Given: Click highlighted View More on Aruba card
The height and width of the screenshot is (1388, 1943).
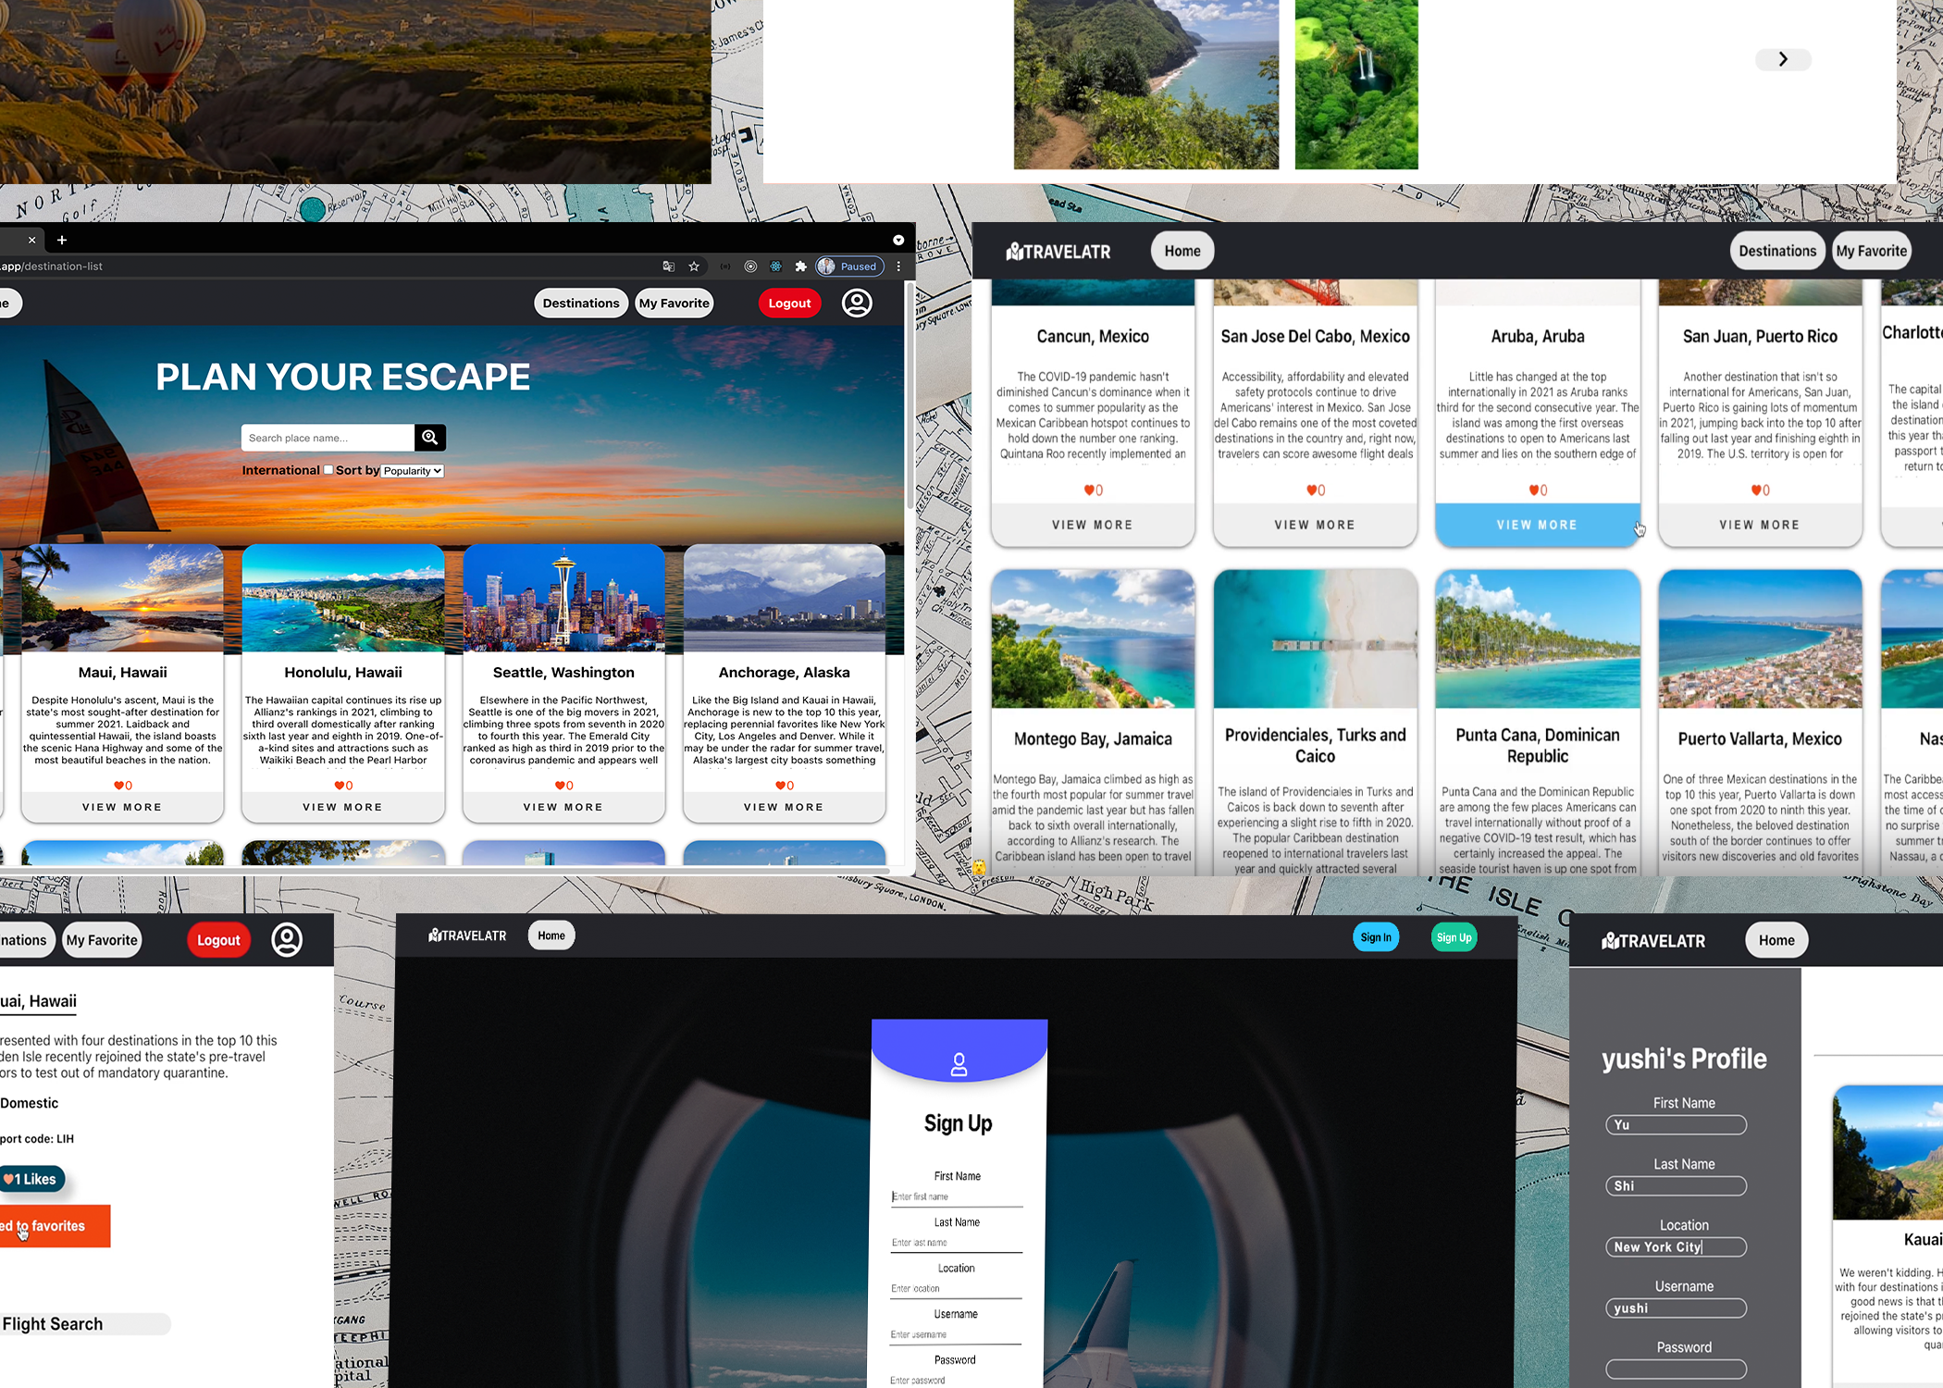Looking at the screenshot, I should [x=1537, y=525].
